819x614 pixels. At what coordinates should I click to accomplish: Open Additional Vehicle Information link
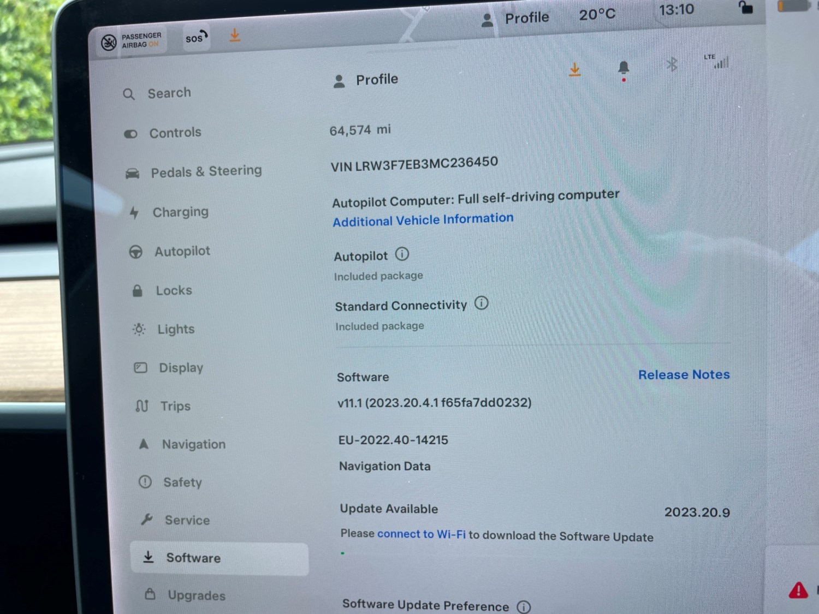pos(423,219)
